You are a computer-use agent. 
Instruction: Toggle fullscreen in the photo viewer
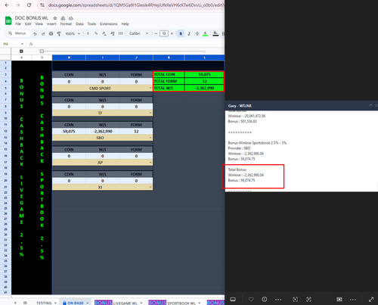(371, 300)
